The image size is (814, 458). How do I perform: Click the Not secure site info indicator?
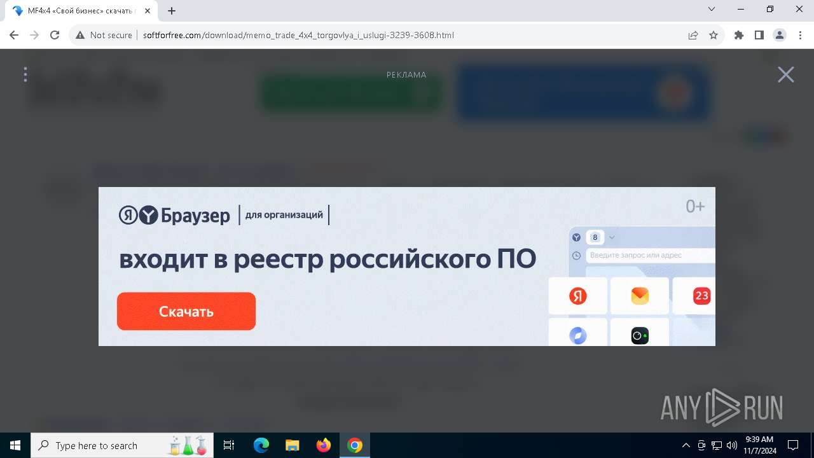tap(104, 35)
